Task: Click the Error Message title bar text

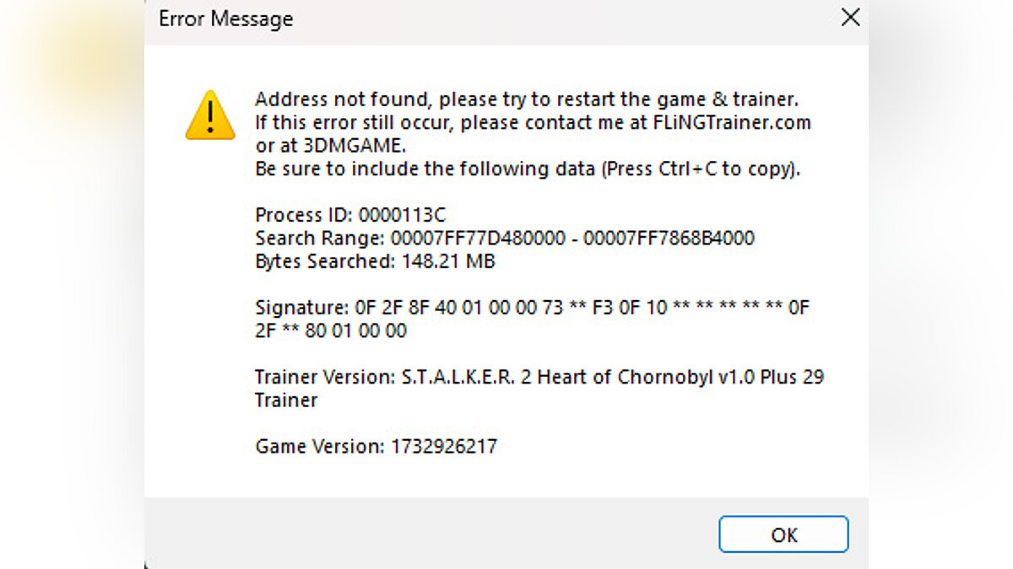Action: point(225,19)
